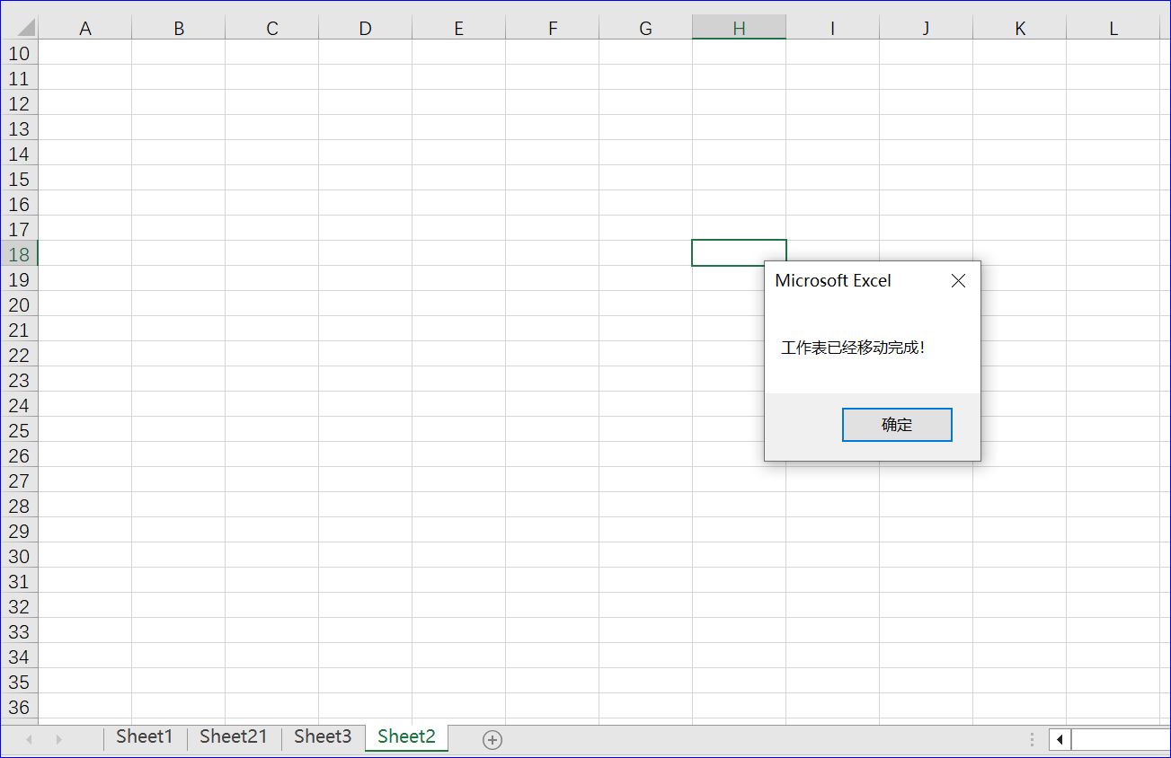Select row 30 header
The height and width of the screenshot is (758, 1171).
coord(19,556)
